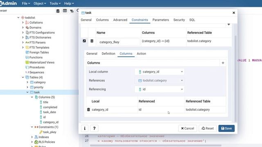262x147 pixels.
Task: Expand the FTS Dictionaries node
Action: coord(23,38)
